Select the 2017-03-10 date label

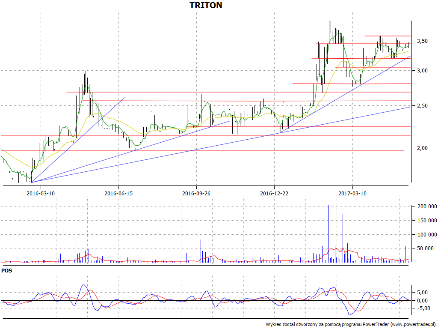coord(352,193)
